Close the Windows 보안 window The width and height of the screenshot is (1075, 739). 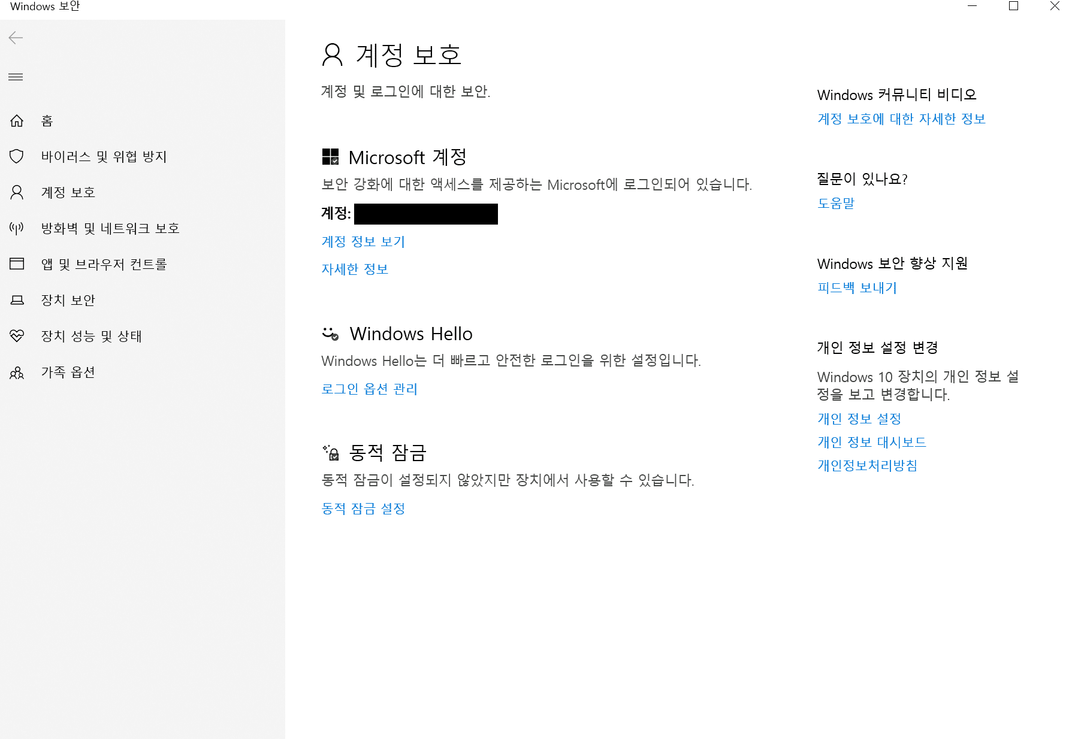click(1055, 6)
